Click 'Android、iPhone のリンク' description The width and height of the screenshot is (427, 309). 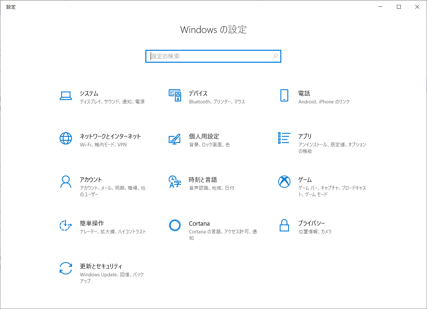324,102
